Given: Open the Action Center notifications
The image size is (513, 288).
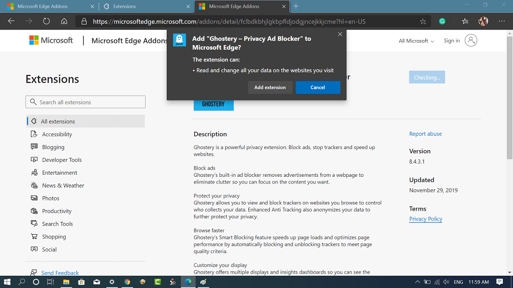Looking at the screenshot, I should click(500, 282).
